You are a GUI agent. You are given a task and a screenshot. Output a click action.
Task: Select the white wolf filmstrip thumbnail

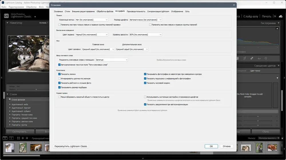(x=36, y=148)
